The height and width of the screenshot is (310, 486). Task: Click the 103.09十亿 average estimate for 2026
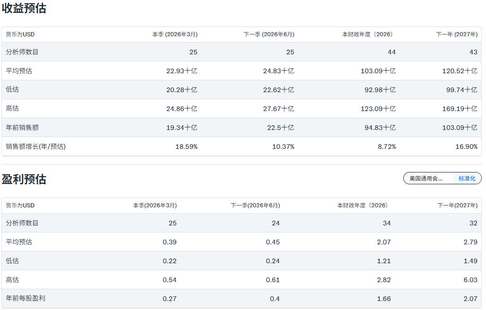point(378,71)
